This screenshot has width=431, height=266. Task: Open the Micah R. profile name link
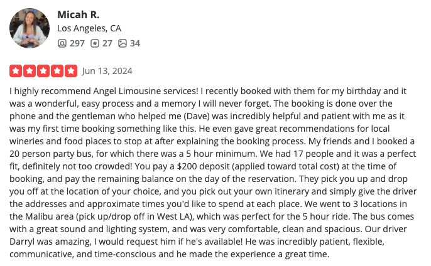[79, 14]
